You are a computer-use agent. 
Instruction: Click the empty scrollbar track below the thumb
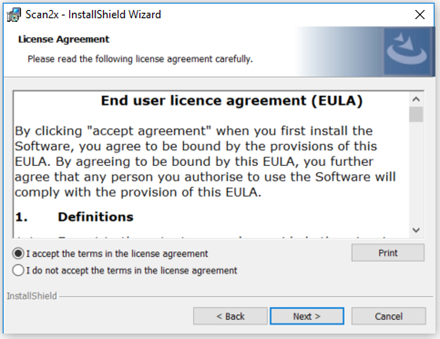point(416,175)
